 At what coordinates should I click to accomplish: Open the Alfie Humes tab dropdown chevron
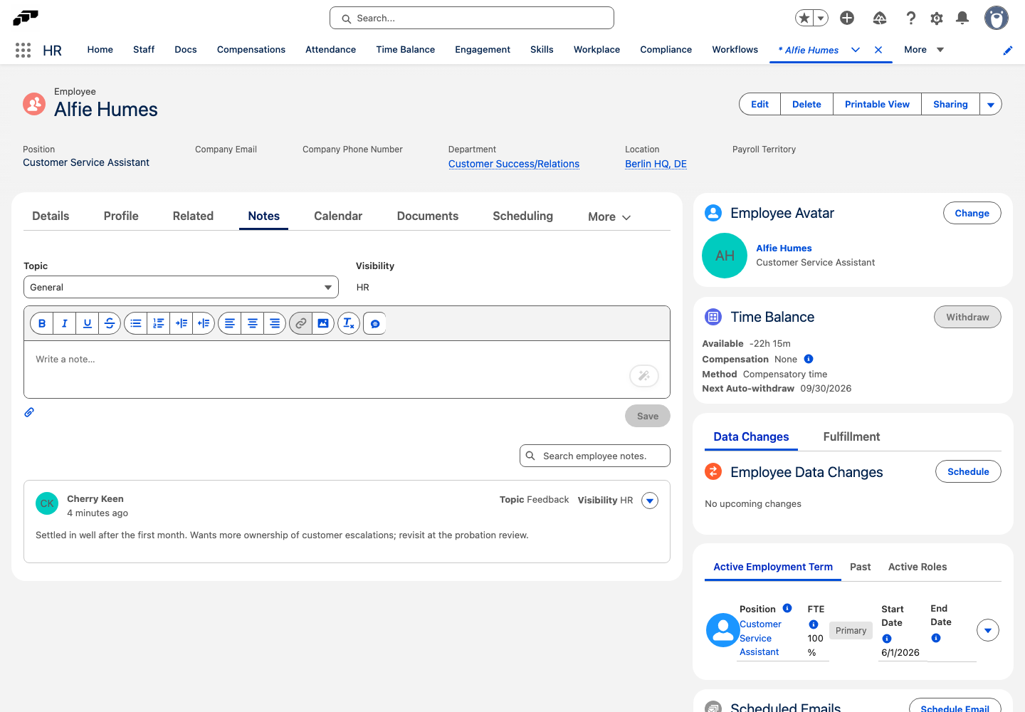click(x=856, y=50)
